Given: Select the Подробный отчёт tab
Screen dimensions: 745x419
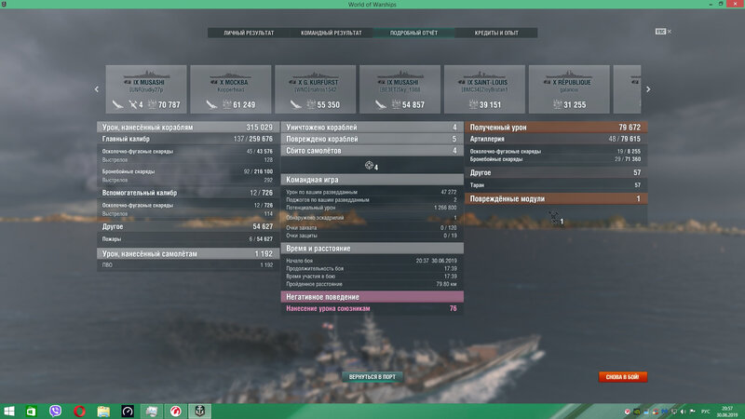Looking at the screenshot, I should 413,33.
